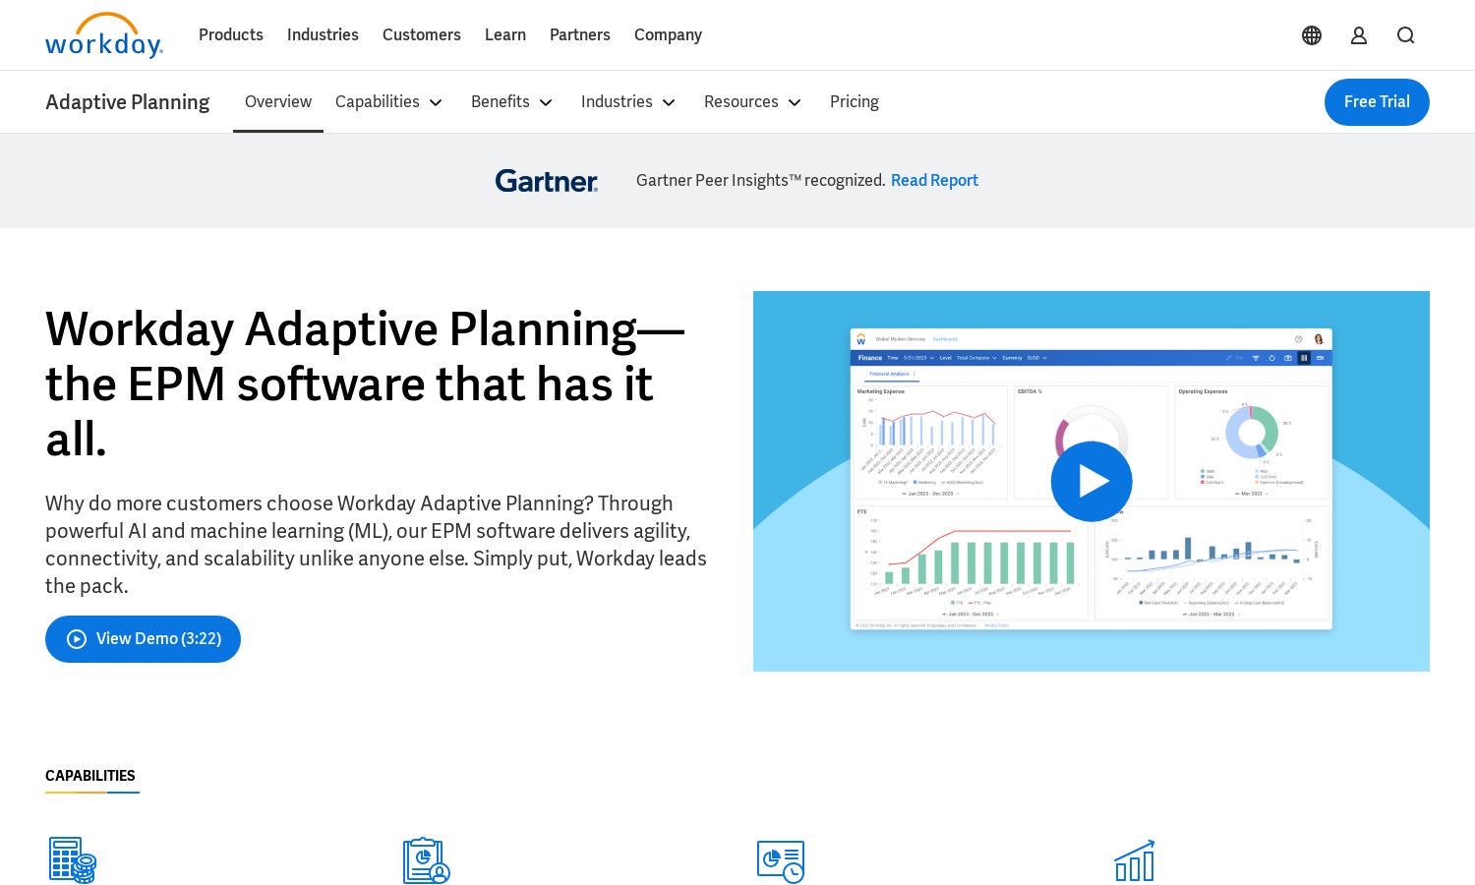Open the Company menu
This screenshot has height=885, width=1475.
pyautogui.click(x=668, y=35)
